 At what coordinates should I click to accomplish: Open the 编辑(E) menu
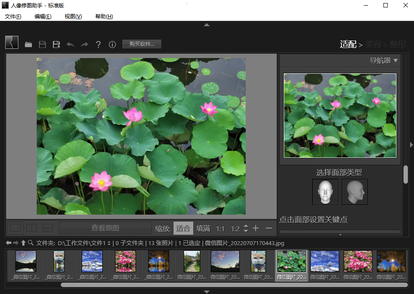pyautogui.click(x=43, y=17)
